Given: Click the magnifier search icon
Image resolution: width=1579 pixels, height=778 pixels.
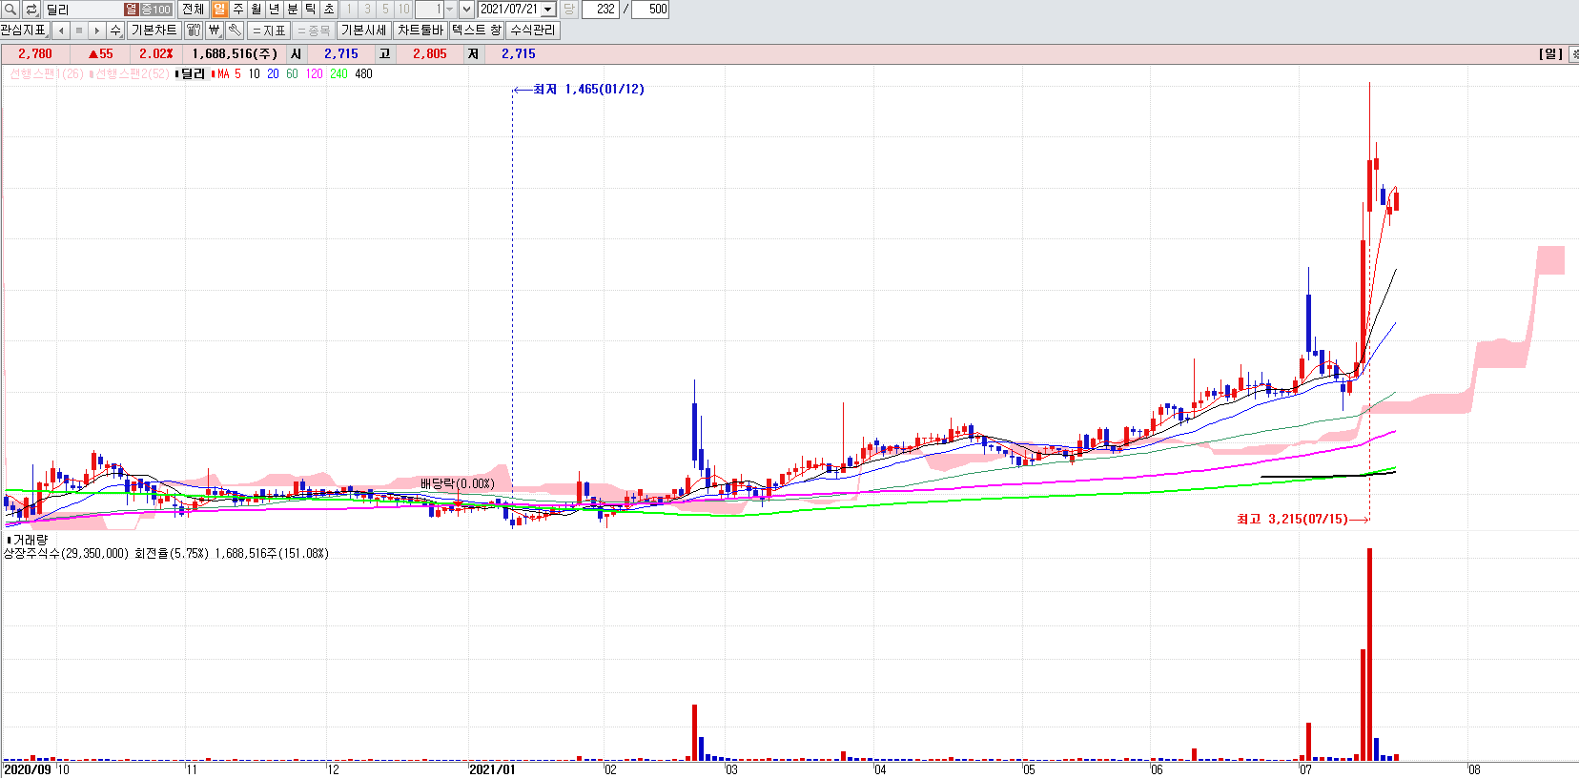Looking at the screenshot, I should (x=10, y=10).
